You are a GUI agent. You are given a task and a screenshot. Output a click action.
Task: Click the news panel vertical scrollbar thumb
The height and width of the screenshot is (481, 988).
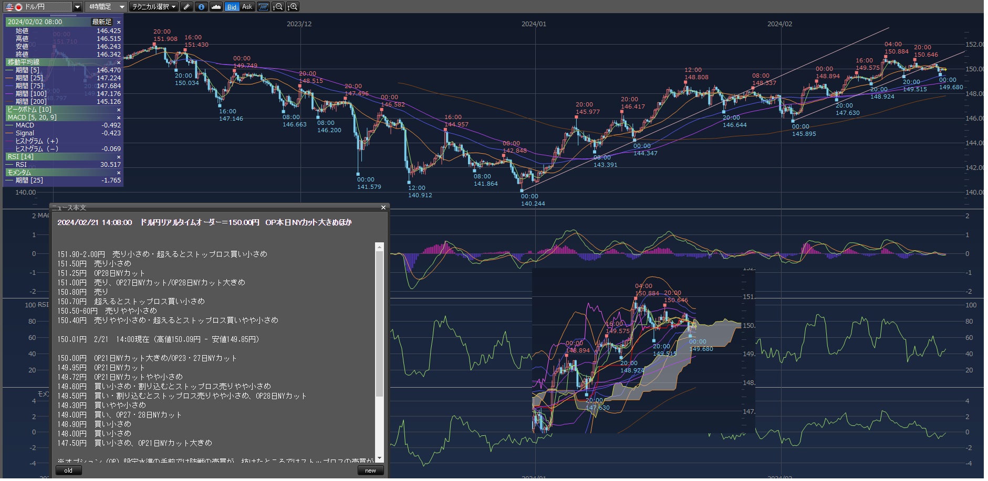[x=379, y=323]
